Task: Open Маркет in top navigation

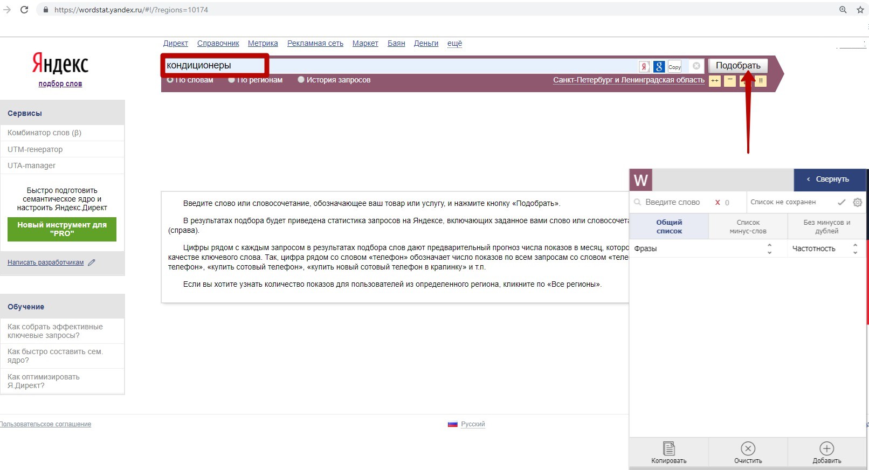Action: tap(365, 43)
